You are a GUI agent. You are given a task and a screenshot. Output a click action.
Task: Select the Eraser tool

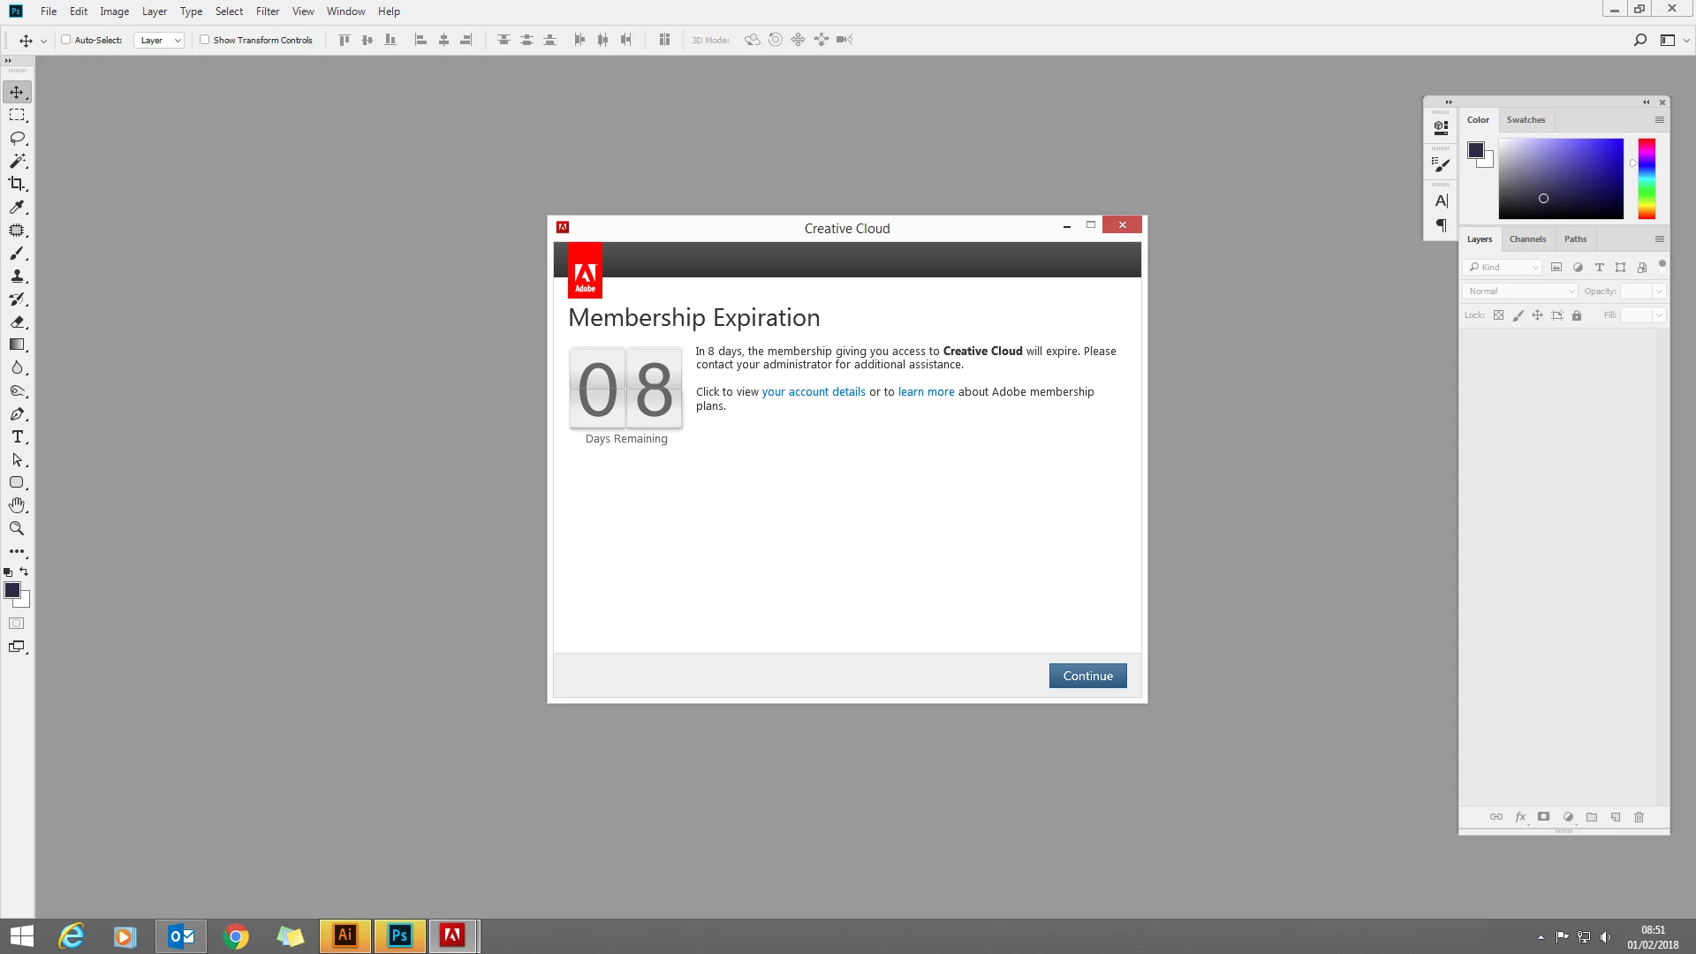[17, 322]
